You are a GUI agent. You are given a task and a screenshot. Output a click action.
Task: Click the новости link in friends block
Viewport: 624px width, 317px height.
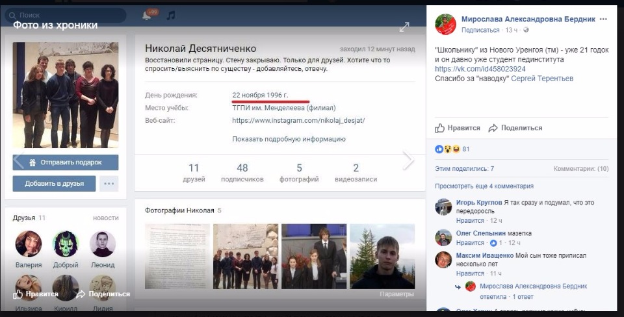tap(106, 218)
